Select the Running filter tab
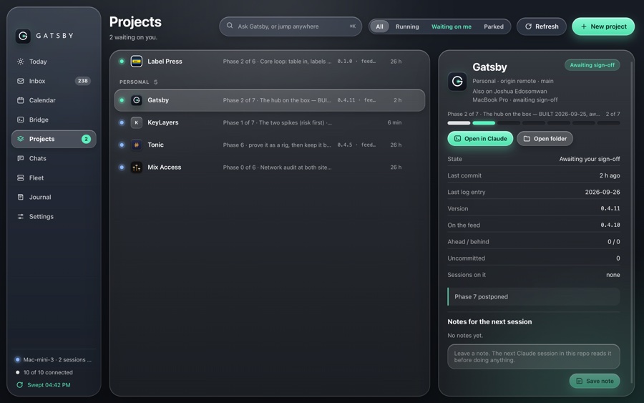Viewport: 644px width, 403px height. click(407, 26)
